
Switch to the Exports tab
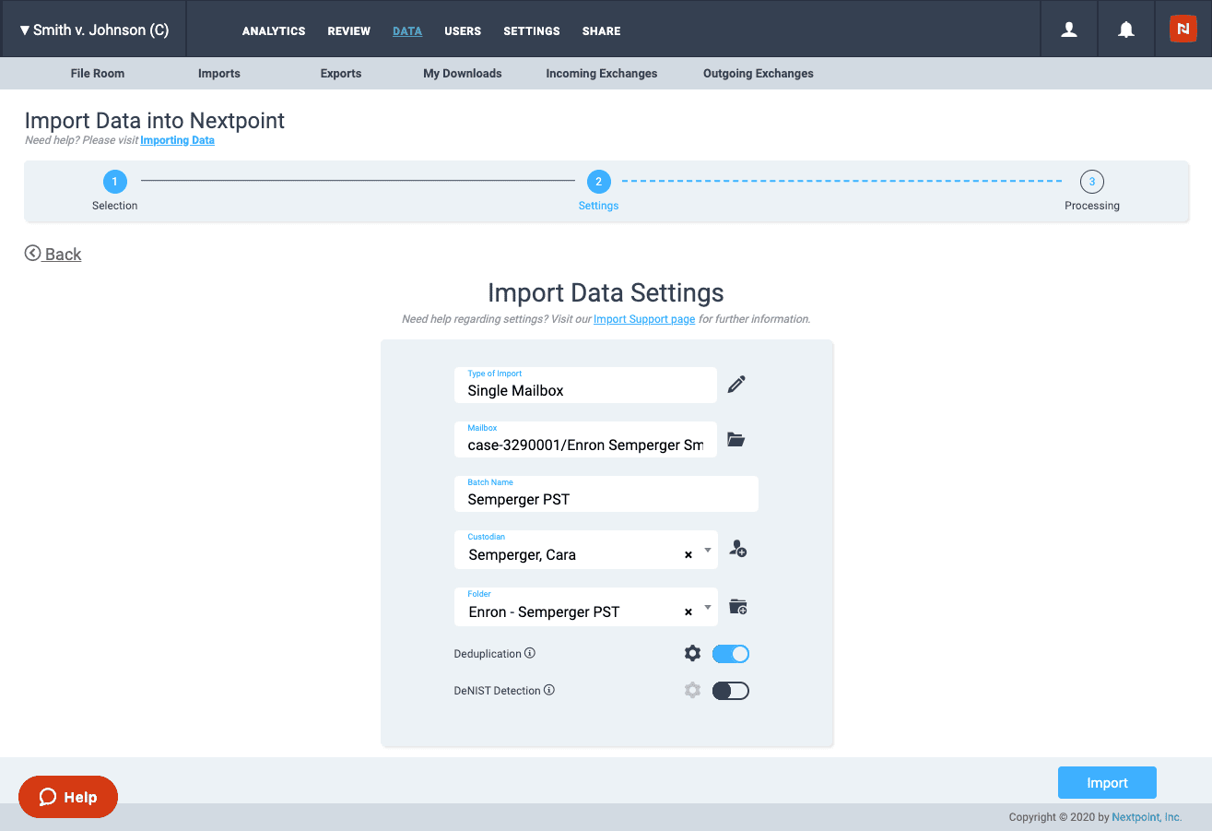point(341,74)
